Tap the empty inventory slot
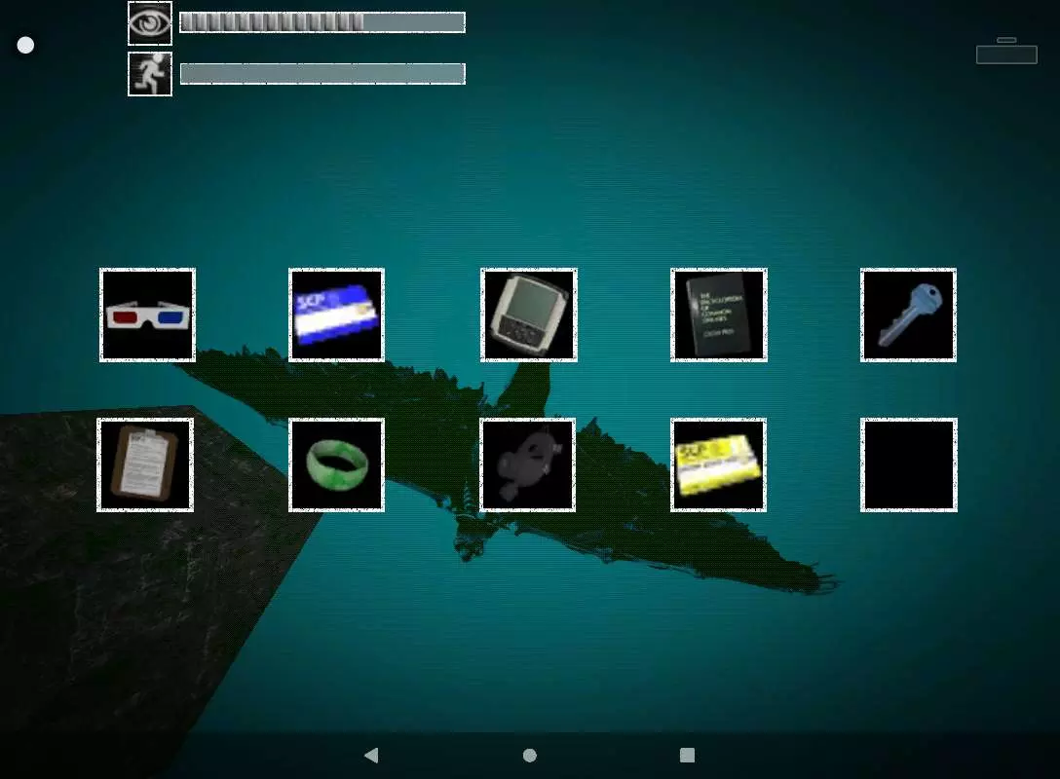The width and height of the screenshot is (1060, 779). (909, 464)
